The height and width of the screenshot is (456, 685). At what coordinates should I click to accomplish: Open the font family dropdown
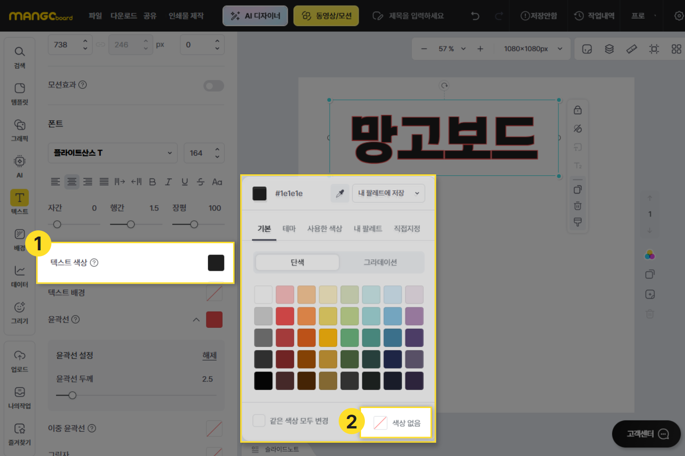click(x=113, y=153)
